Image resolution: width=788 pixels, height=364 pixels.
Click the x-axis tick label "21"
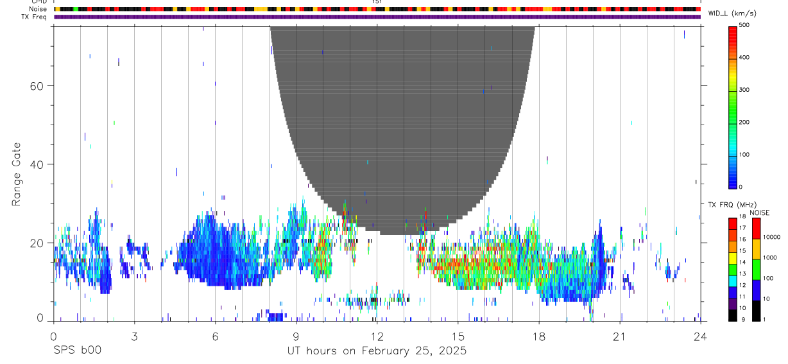619,336
